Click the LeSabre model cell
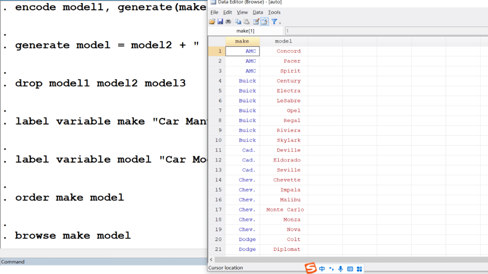The width and height of the screenshot is (488, 274). point(284,100)
